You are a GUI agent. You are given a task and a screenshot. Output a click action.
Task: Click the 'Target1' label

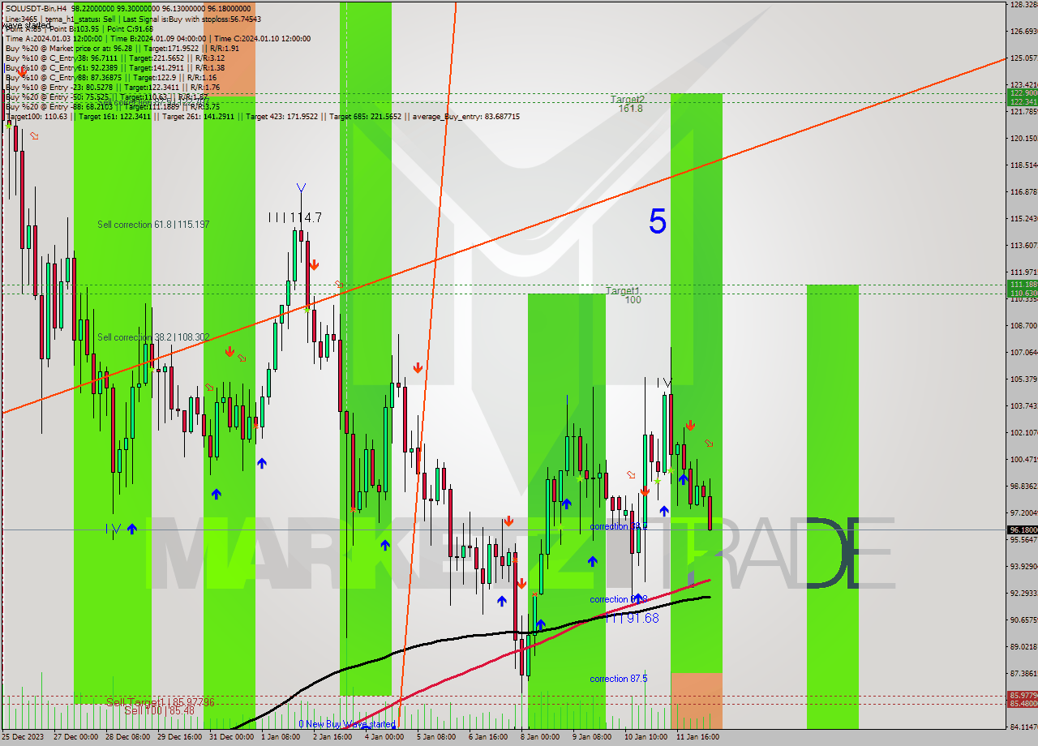click(623, 290)
